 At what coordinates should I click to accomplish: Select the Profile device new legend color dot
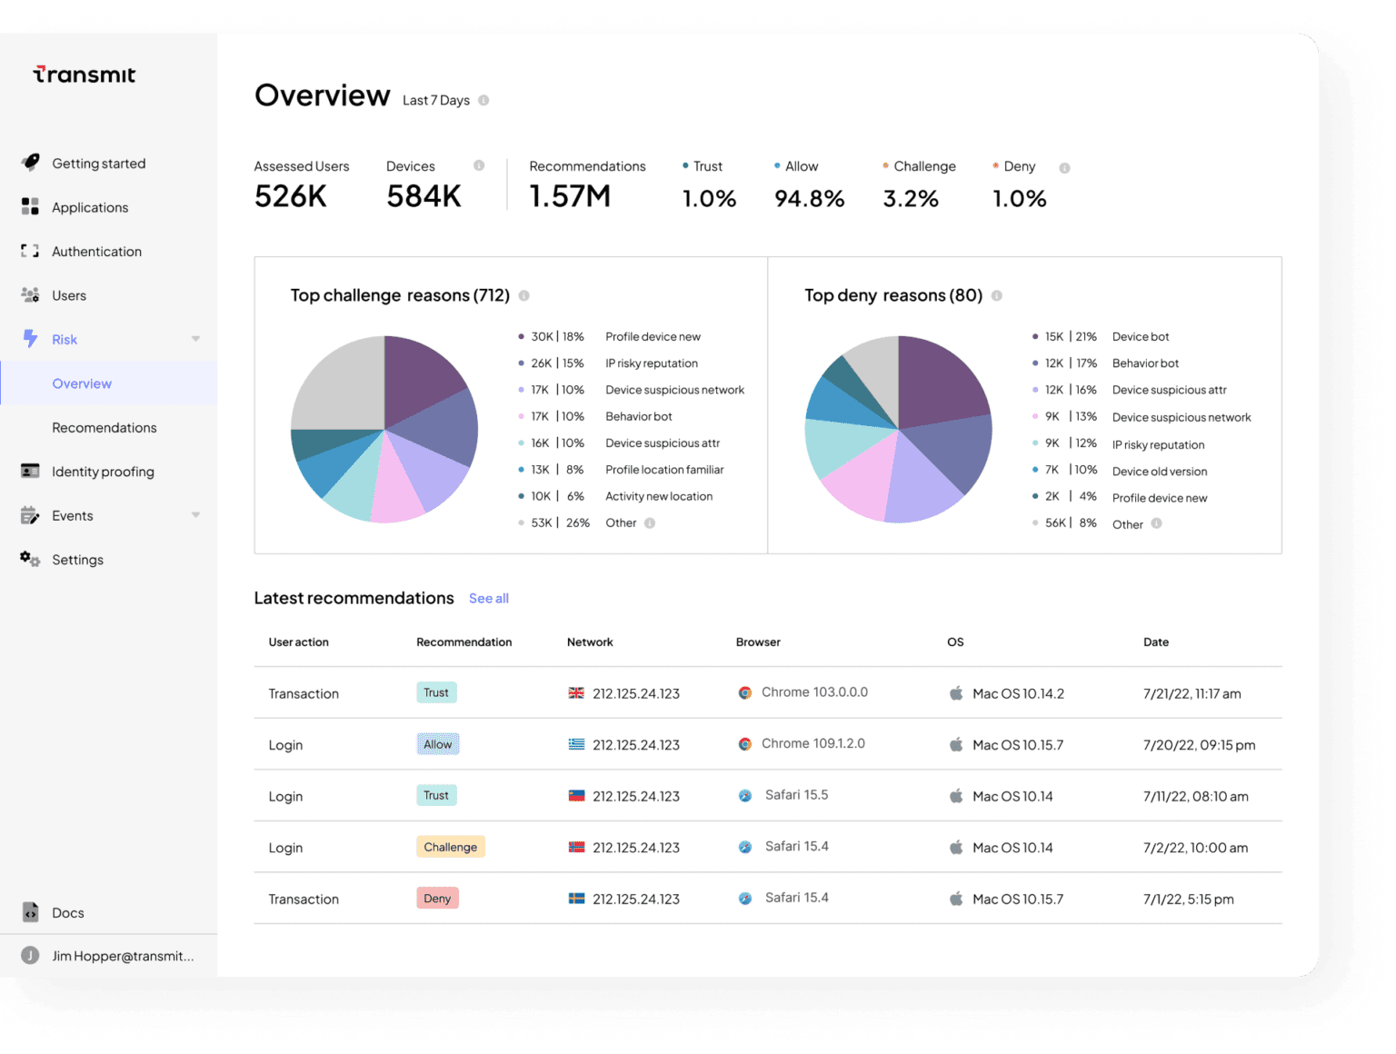click(522, 336)
